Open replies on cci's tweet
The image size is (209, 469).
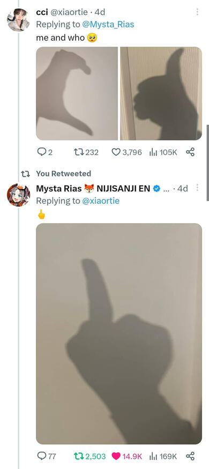(x=44, y=152)
